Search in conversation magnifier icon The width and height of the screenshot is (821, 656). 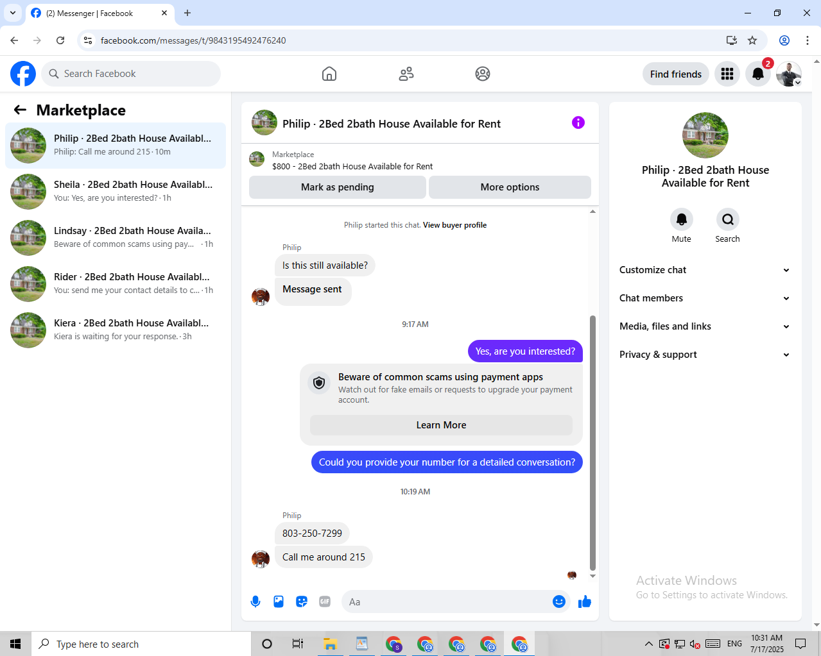pyautogui.click(x=728, y=219)
